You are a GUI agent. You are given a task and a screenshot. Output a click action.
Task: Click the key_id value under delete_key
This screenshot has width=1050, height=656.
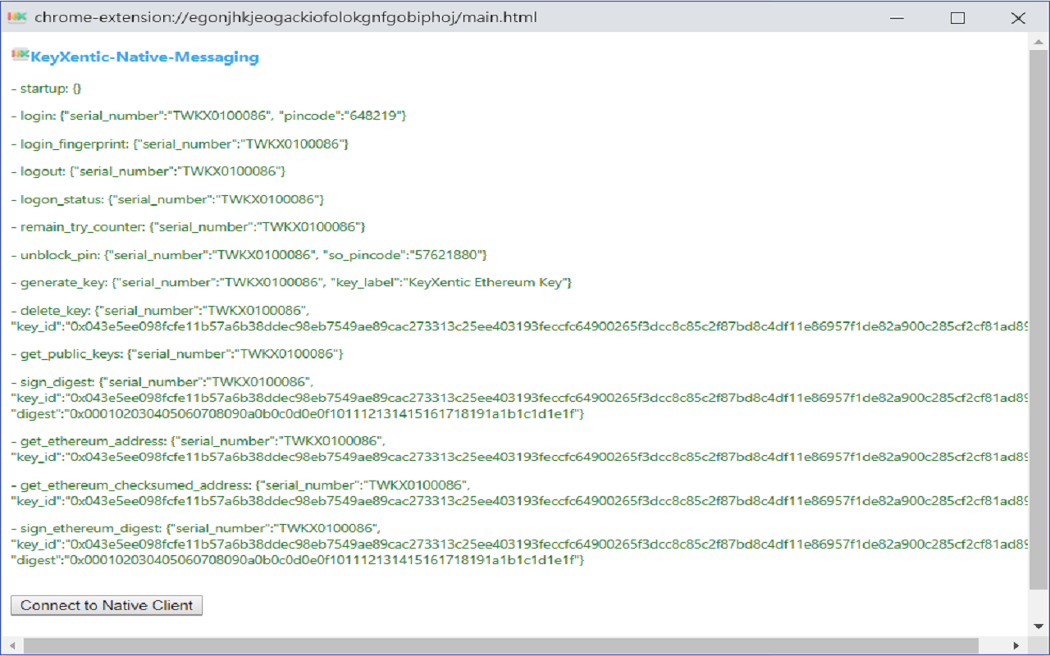pyautogui.click(x=546, y=326)
